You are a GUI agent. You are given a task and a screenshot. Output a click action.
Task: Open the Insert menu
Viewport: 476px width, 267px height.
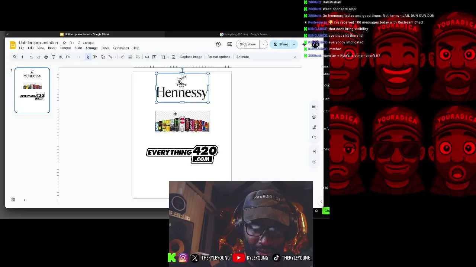pos(52,48)
